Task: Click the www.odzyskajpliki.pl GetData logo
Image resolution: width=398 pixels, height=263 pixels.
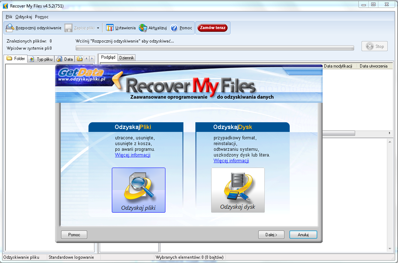Action: [x=81, y=75]
